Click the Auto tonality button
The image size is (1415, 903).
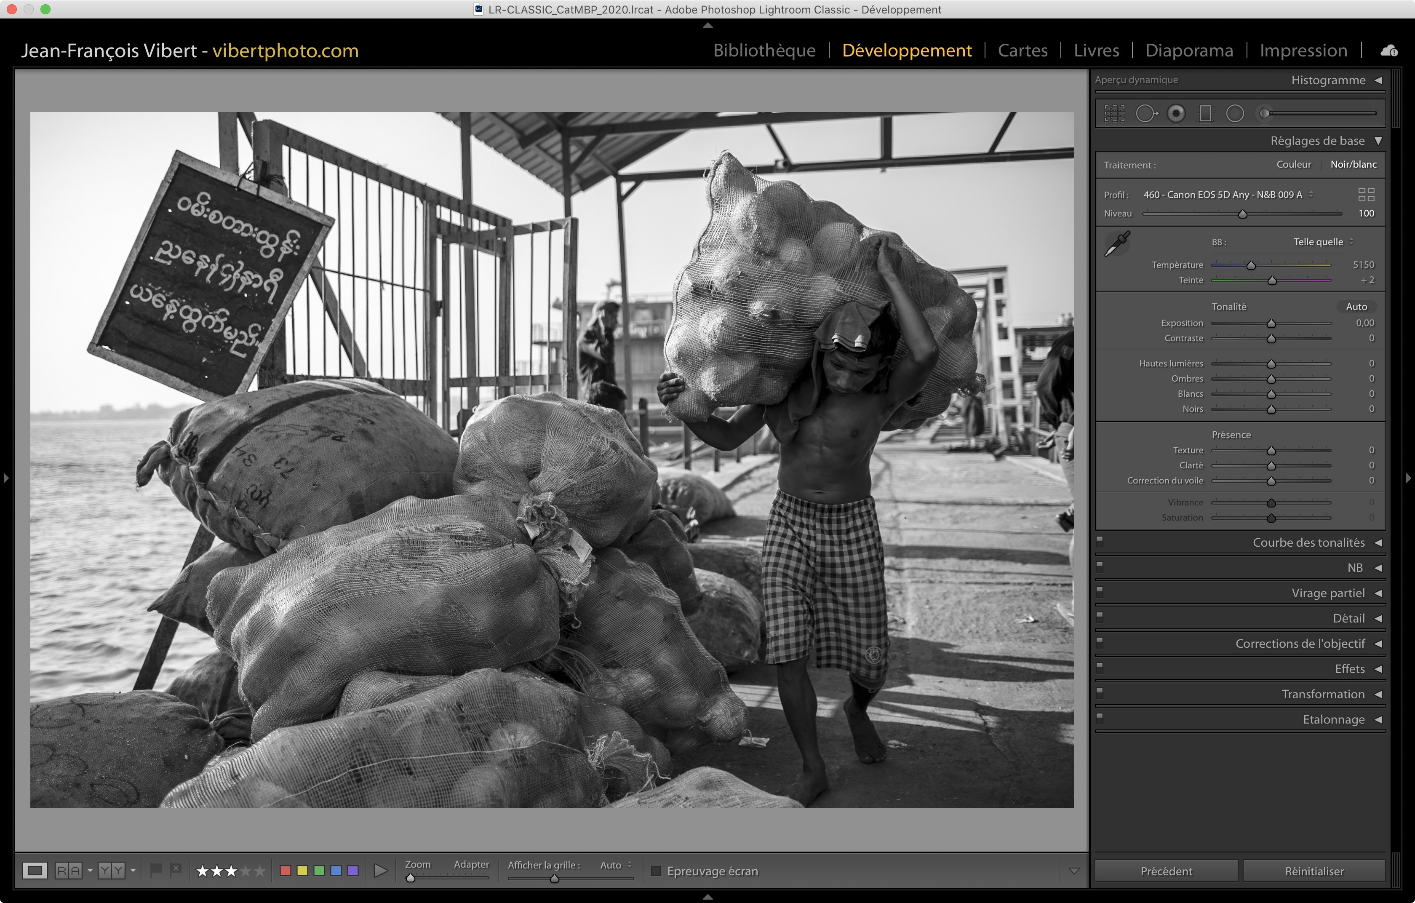pos(1356,307)
